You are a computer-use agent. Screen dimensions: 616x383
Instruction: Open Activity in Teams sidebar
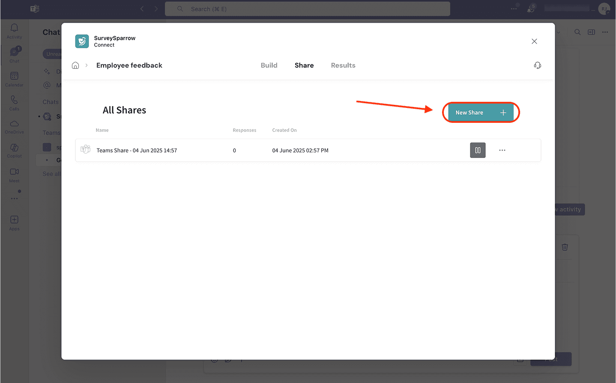point(14,31)
